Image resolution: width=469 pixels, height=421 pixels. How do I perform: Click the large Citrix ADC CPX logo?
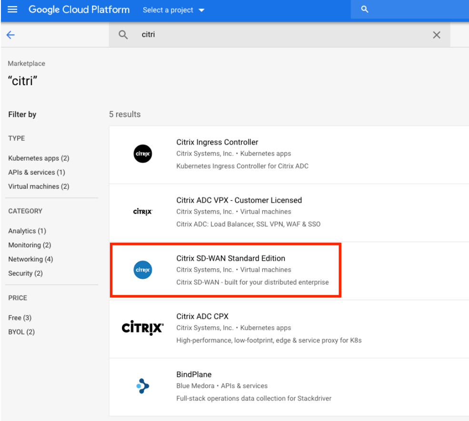[143, 328]
